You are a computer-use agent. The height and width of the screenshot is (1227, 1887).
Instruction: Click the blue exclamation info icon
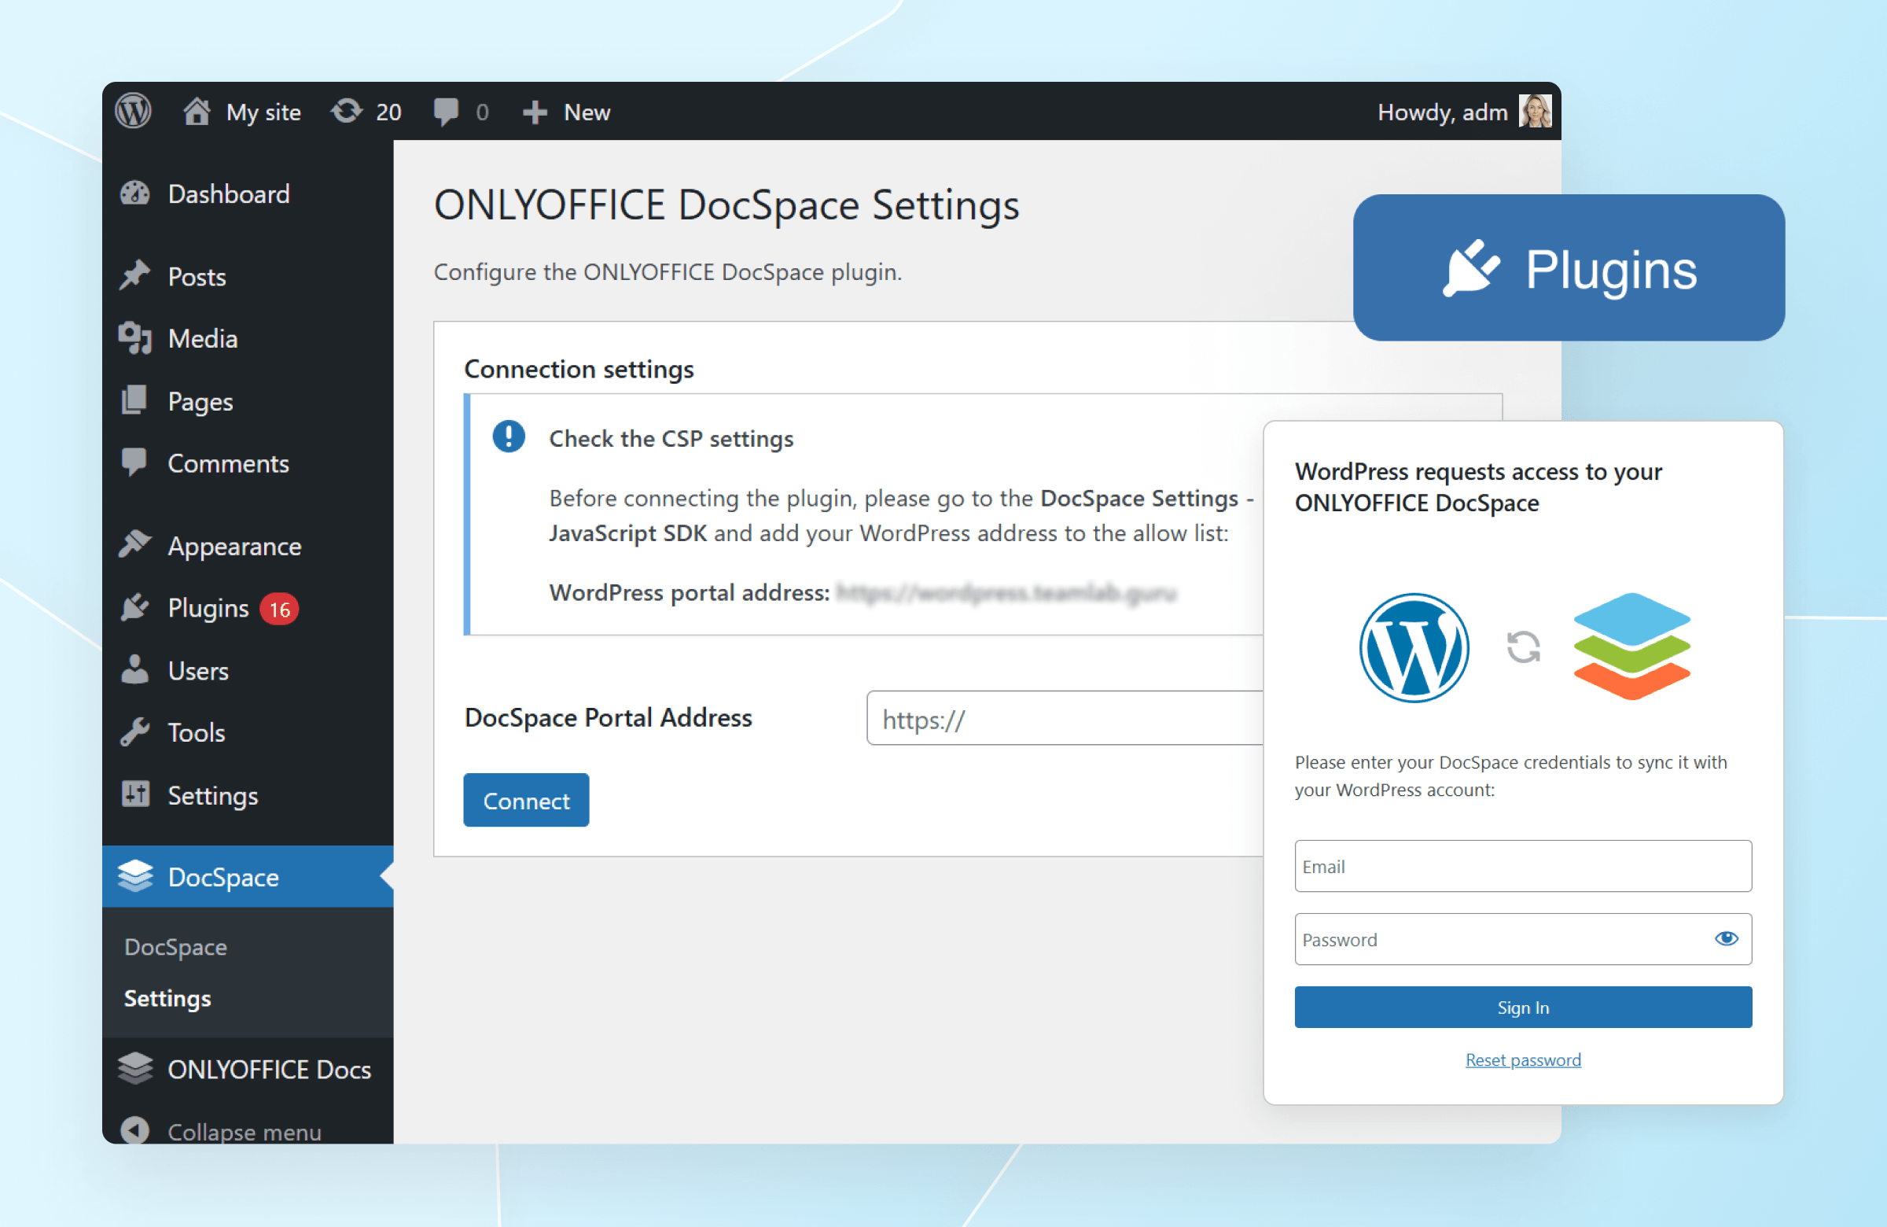coord(509,437)
